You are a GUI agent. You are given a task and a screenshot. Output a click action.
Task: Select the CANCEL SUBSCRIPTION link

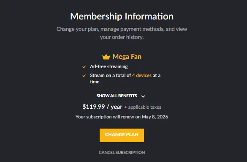tap(122, 153)
